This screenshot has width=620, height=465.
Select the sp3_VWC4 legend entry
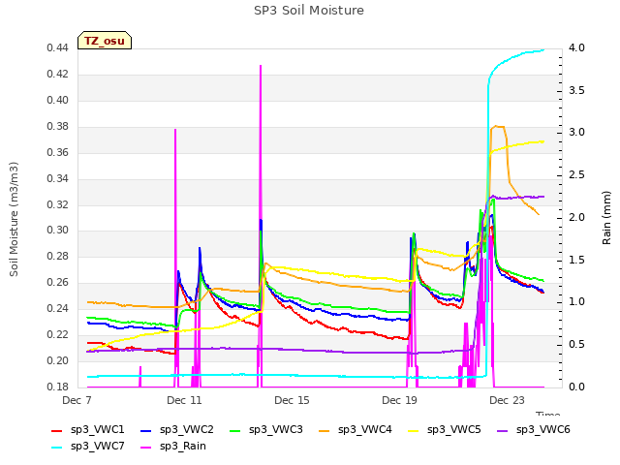click(x=356, y=429)
